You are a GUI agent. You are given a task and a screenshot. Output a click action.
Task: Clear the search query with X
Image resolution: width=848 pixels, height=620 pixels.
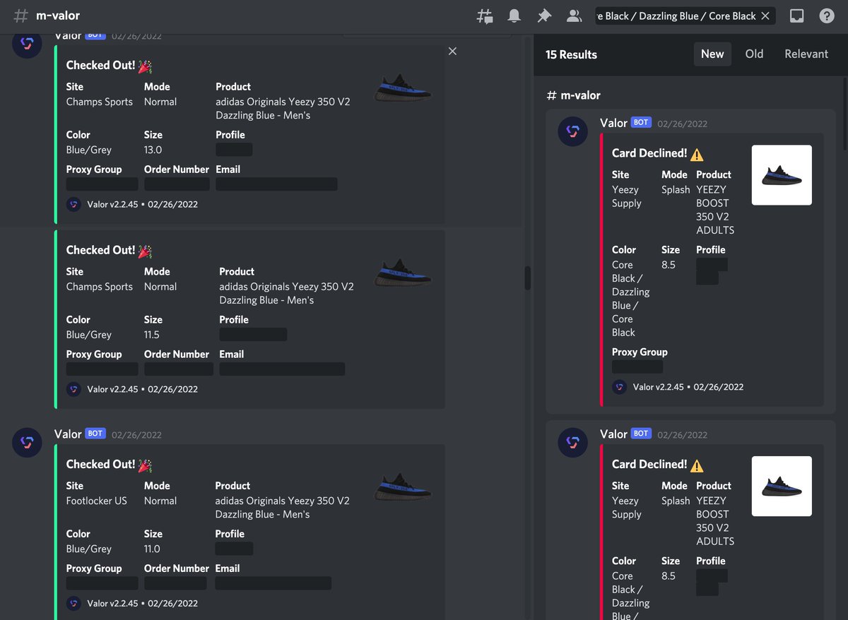tap(765, 16)
